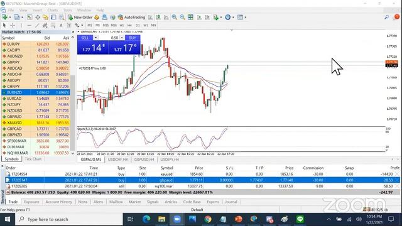Click the Market Watch vertical scrollbar
402x226 pixels.
(73, 113)
